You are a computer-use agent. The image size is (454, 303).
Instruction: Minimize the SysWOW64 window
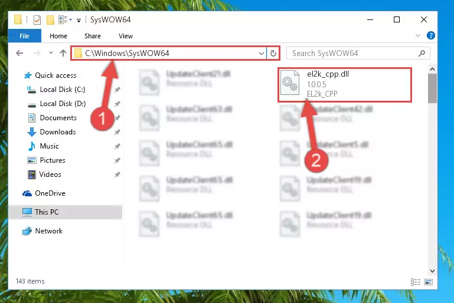[x=370, y=19]
